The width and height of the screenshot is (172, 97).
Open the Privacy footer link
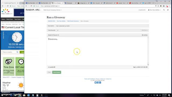[98, 79]
